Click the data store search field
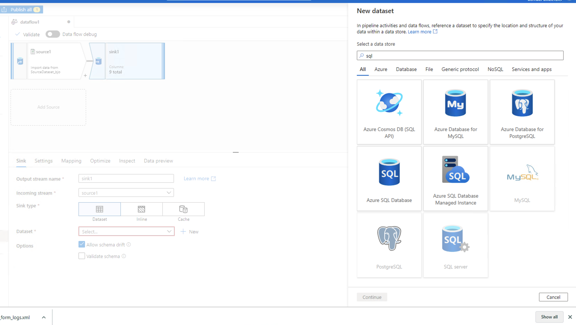Viewport: 576px width, 325px height. [x=460, y=55]
